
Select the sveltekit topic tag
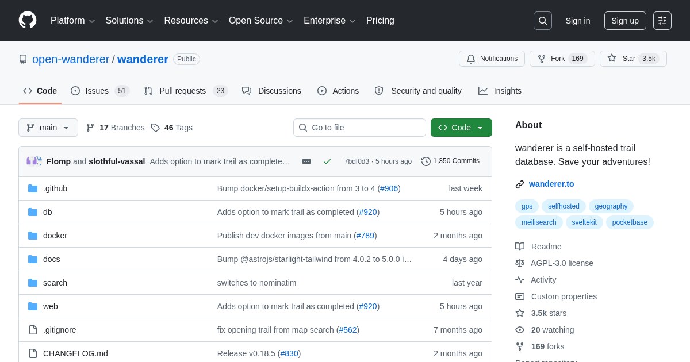[584, 222]
